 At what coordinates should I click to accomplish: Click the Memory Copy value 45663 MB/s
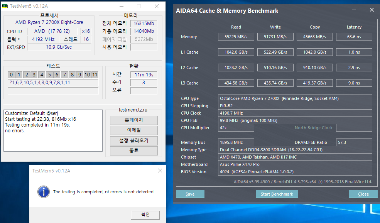(314, 37)
